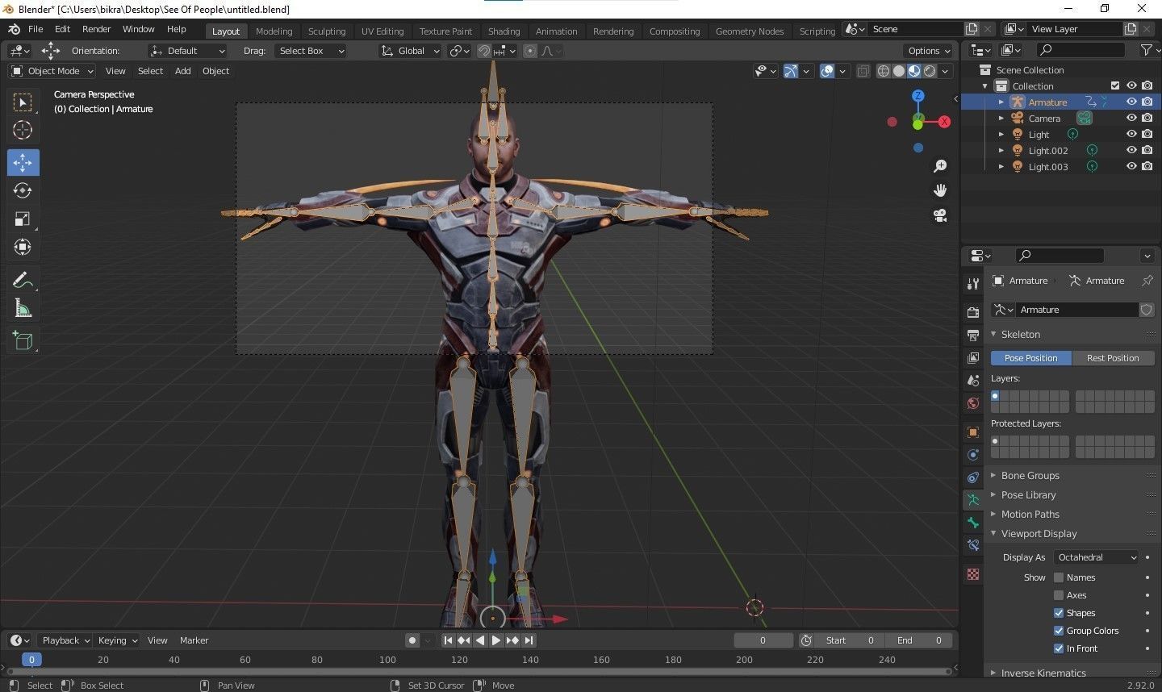Screen dimensions: 1162x692
Task: Open the World properties tab
Action: 973,403
